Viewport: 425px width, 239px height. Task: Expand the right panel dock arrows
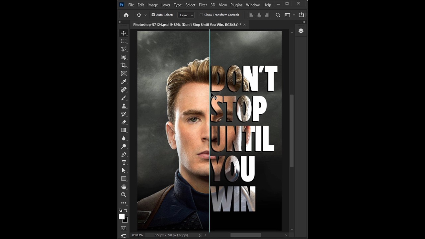coord(303,22)
